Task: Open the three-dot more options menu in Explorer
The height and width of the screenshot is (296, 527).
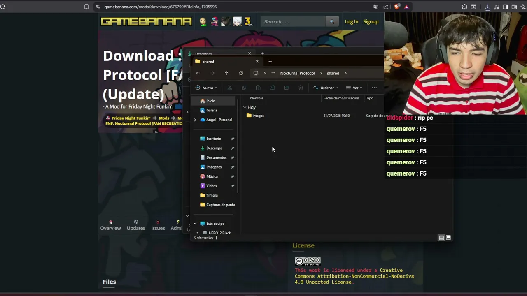Action: coord(374,88)
